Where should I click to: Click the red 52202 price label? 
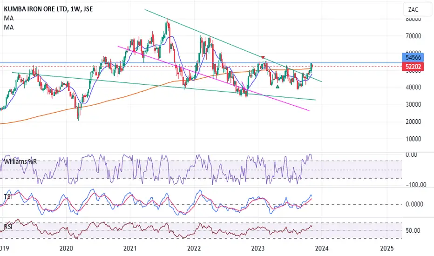[x=413, y=67]
